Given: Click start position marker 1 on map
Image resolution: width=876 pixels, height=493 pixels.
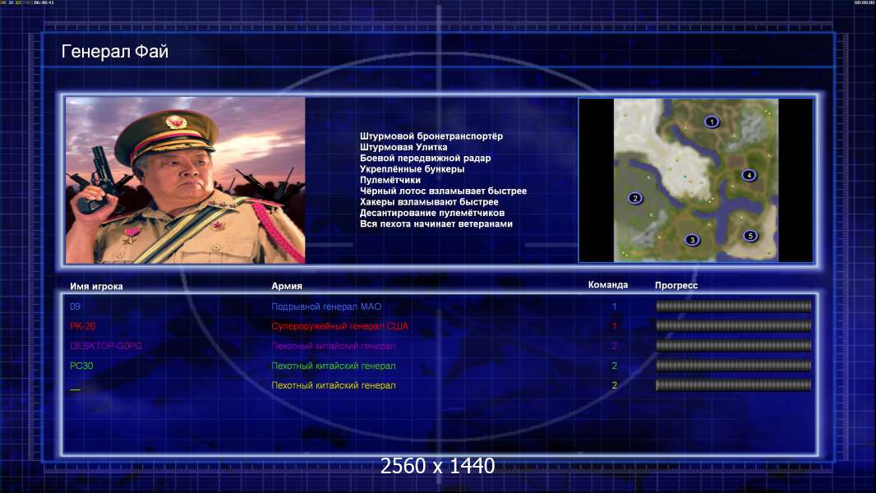Looking at the screenshot, I should 711,122.
